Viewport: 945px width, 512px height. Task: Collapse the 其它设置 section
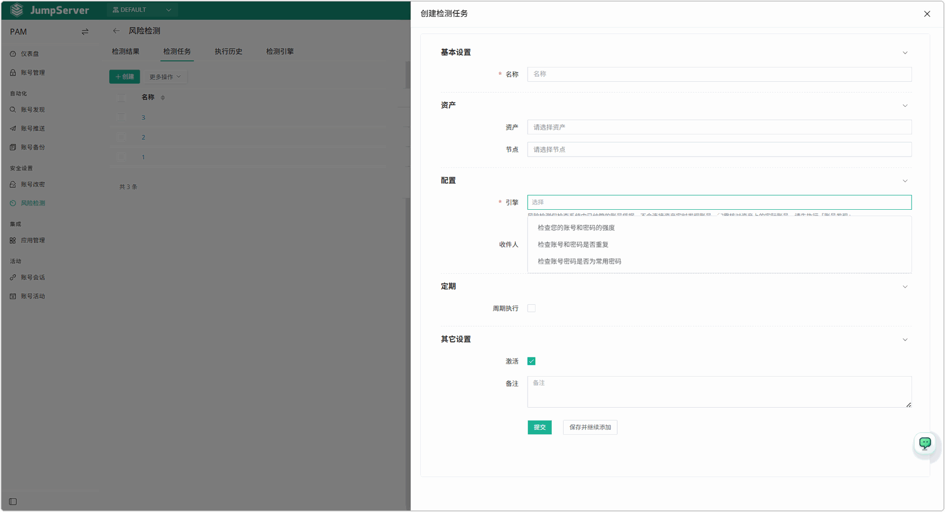click(x=905, y=340)
